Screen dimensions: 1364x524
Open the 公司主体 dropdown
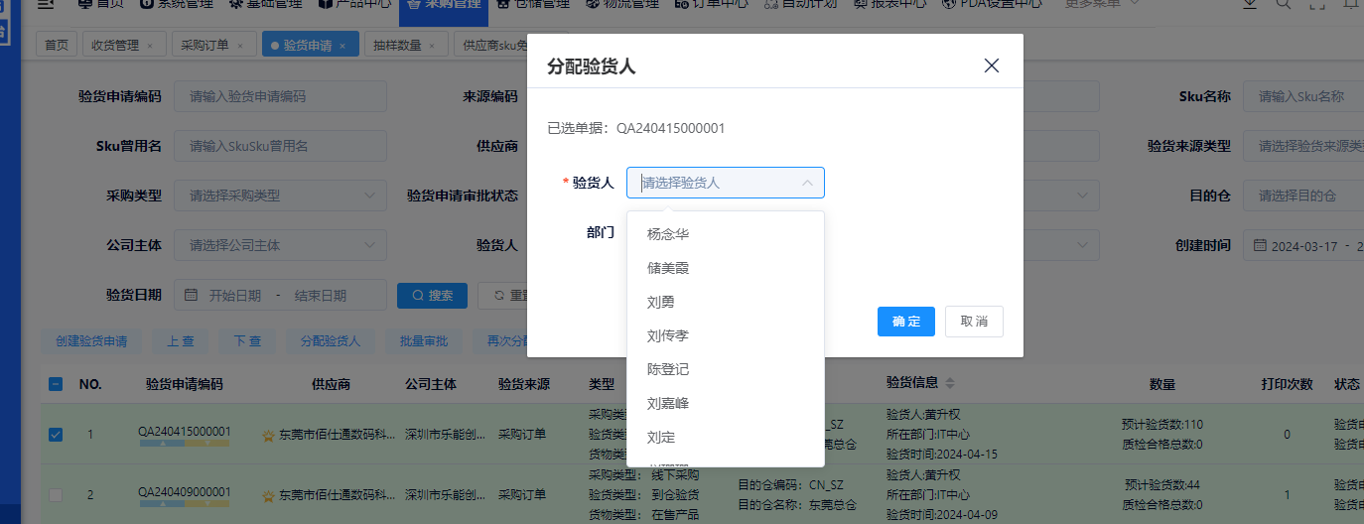coord(281,245)
